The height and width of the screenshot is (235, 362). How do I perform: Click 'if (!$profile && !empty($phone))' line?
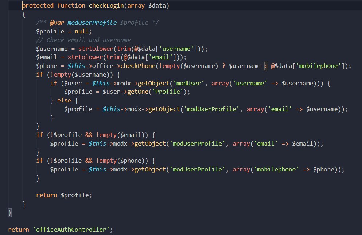pyautogui.click(x=96, y=161)
